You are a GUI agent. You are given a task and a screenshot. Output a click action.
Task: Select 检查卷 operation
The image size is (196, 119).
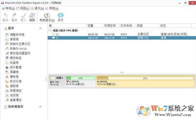click(12, 62)
